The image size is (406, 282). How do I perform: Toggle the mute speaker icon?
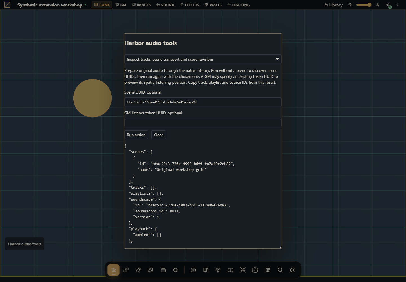point(350,5)
